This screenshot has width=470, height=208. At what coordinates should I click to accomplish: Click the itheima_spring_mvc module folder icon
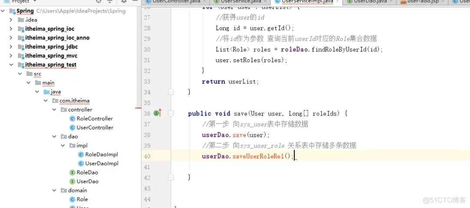coord(21,56)
